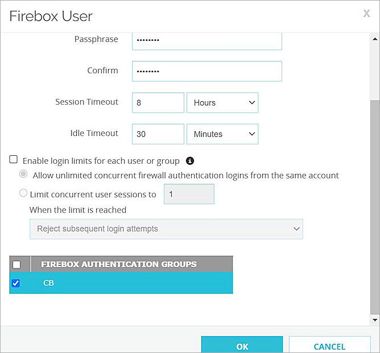Focus the Idle Timeout value field
The image size is (380, 353).
point(158,134)
